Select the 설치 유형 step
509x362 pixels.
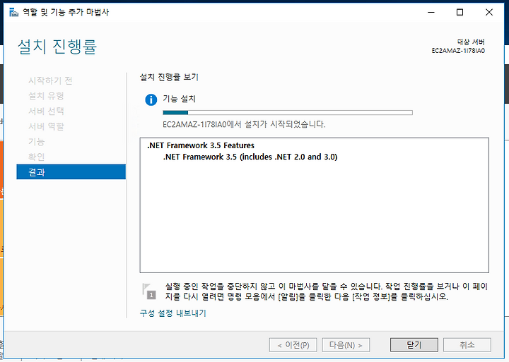coord(46,95)
